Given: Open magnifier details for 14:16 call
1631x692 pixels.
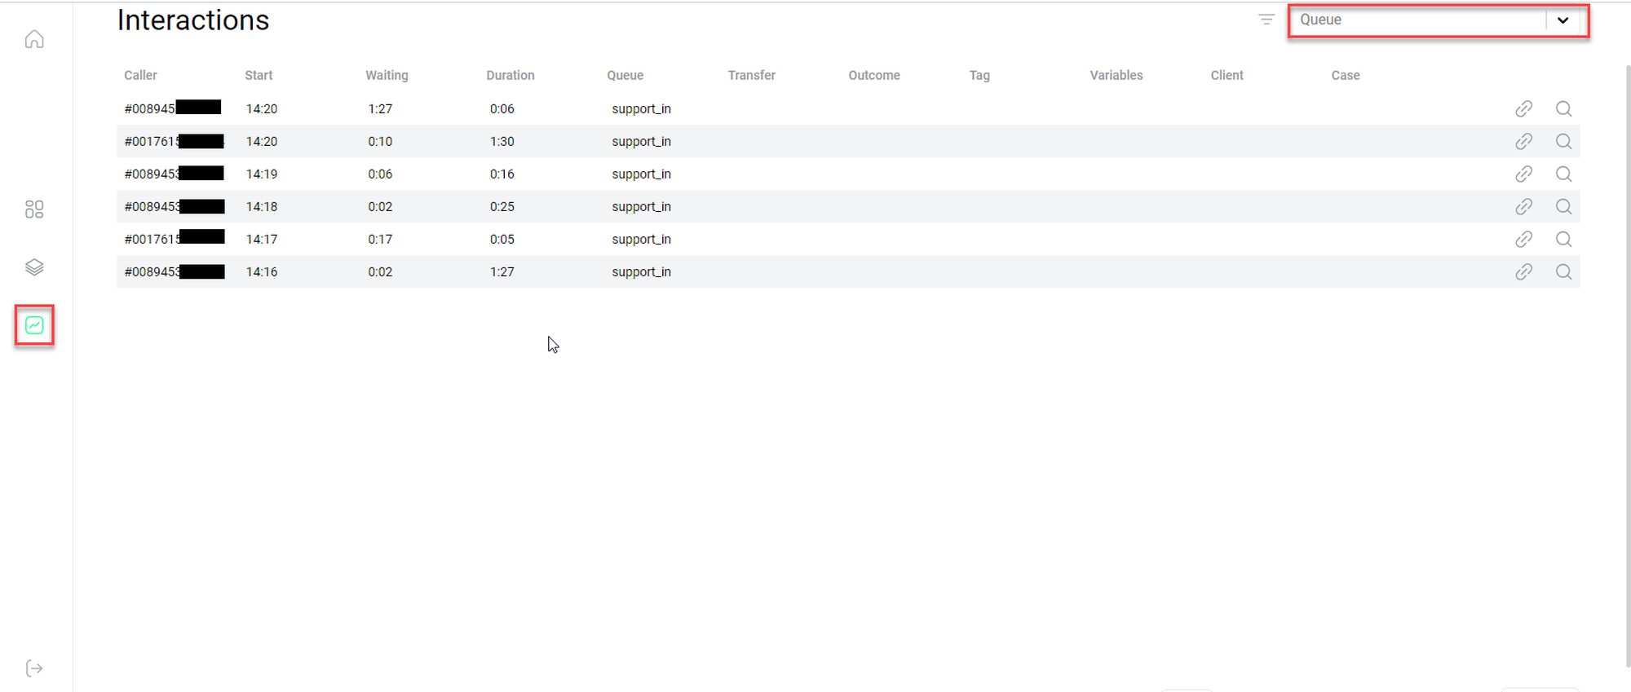Looking at the screenshot, I should click(x=1563, y=271).
